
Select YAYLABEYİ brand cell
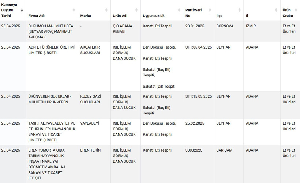pos(90,123)
